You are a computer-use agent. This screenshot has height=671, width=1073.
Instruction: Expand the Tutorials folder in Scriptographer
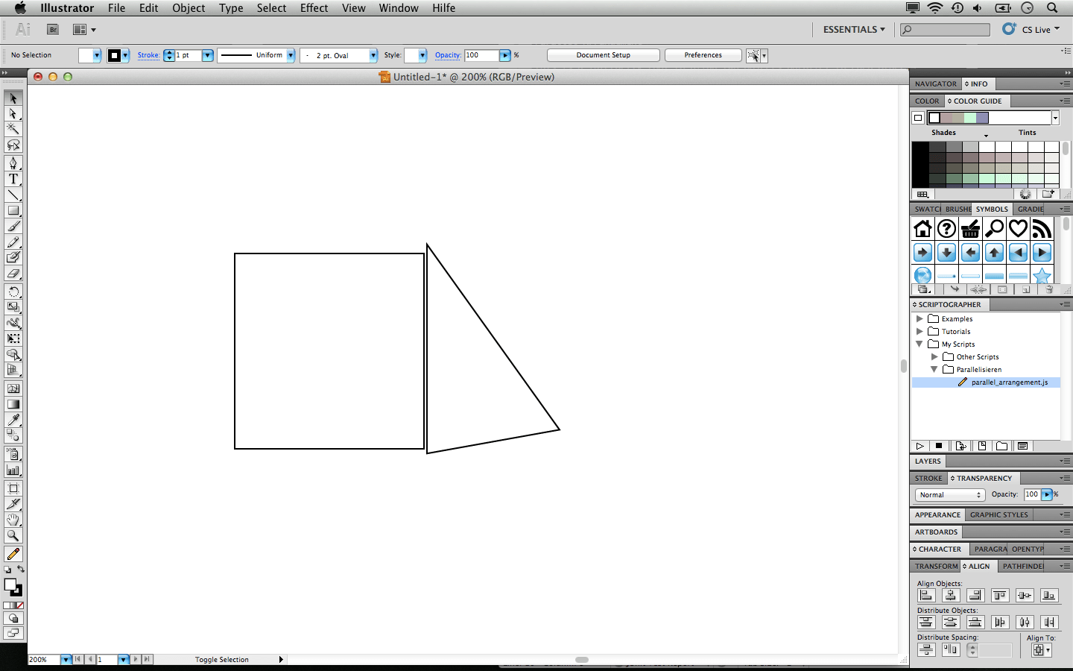(920, 331)
